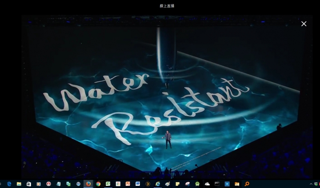Open the red circular app in taskbar
The image size is (320, 188).
coord(48,184)
